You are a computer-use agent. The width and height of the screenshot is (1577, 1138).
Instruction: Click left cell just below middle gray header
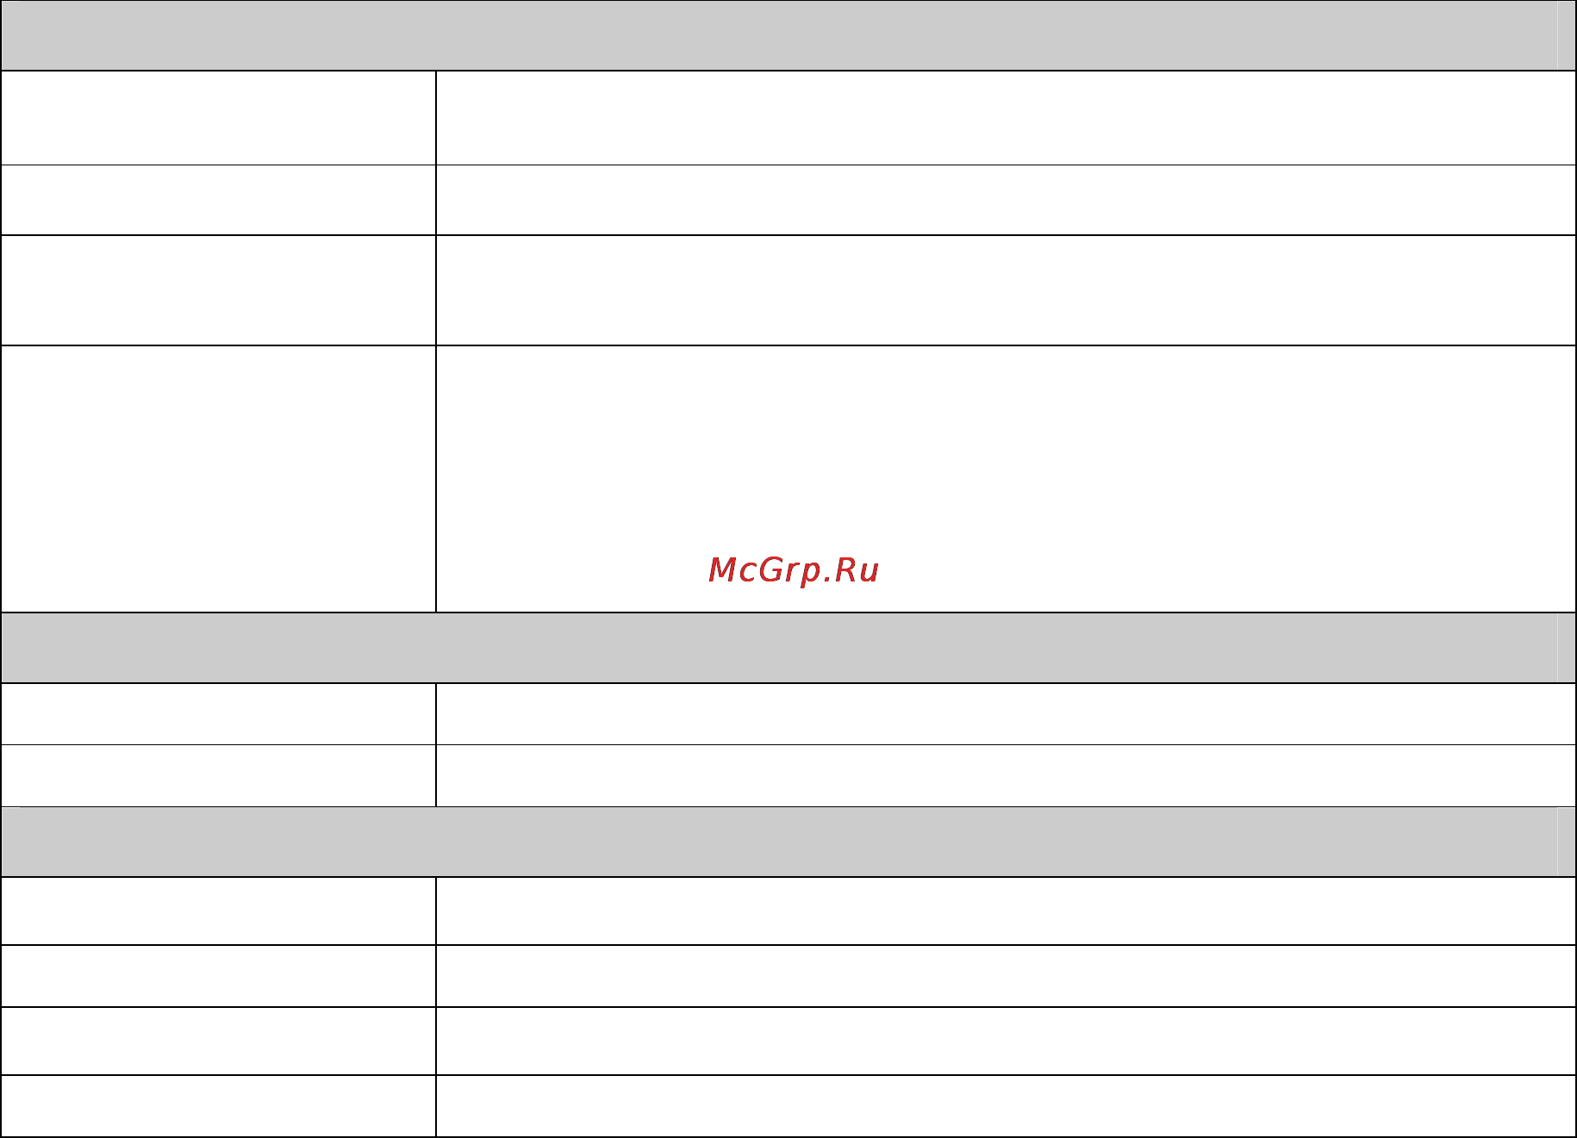pos(219,714)
